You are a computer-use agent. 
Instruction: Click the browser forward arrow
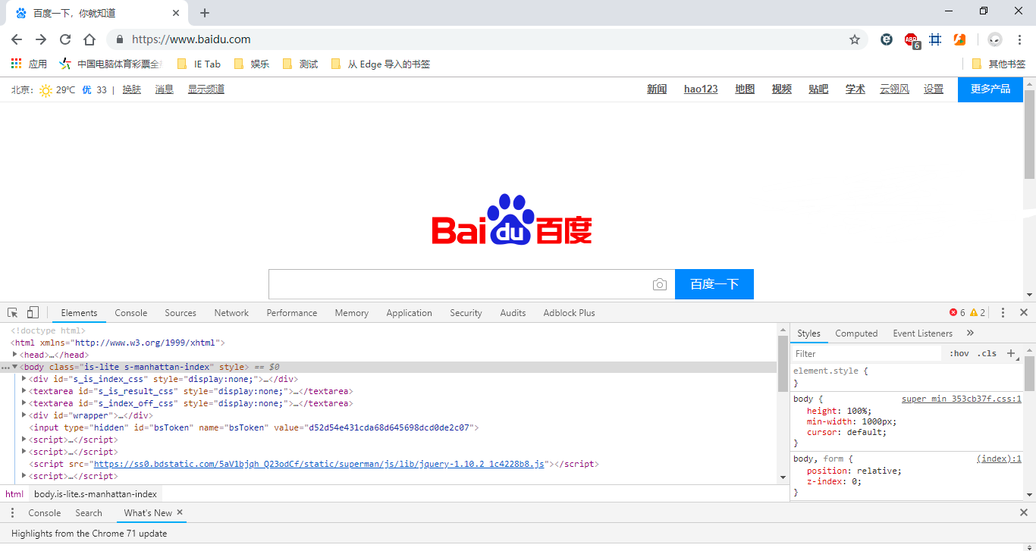point(41,39)
